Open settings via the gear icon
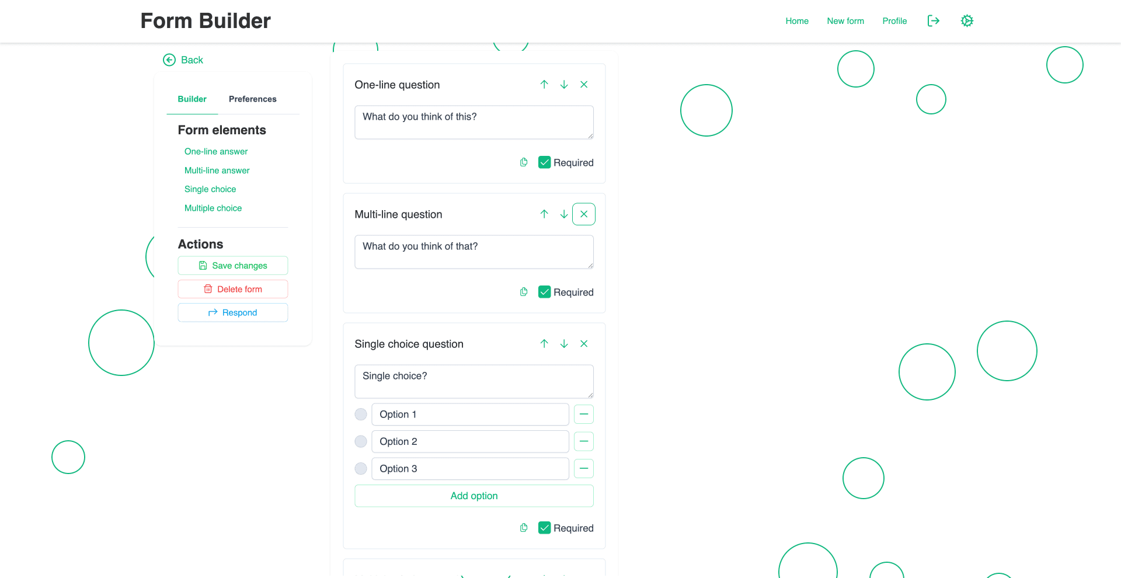Screen dimensions: 1121x578 point(967,20)
